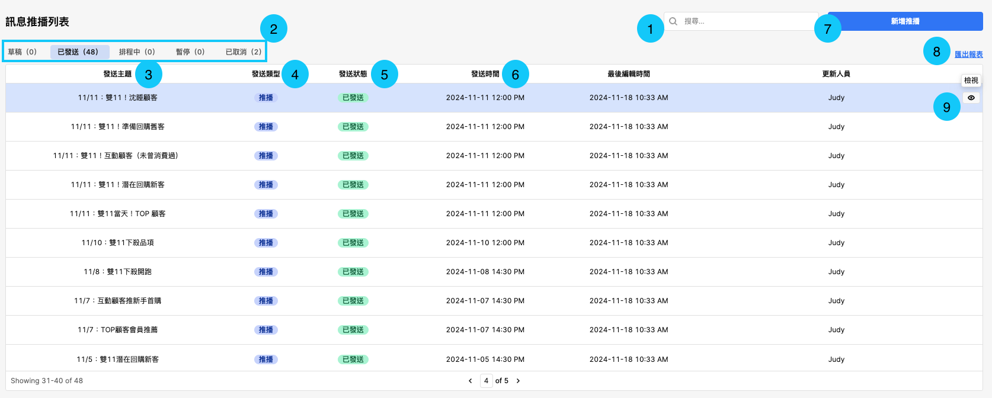Show the 暫停 (0) tab
Screen dimensions: 992x398
(x=190, y=52)
